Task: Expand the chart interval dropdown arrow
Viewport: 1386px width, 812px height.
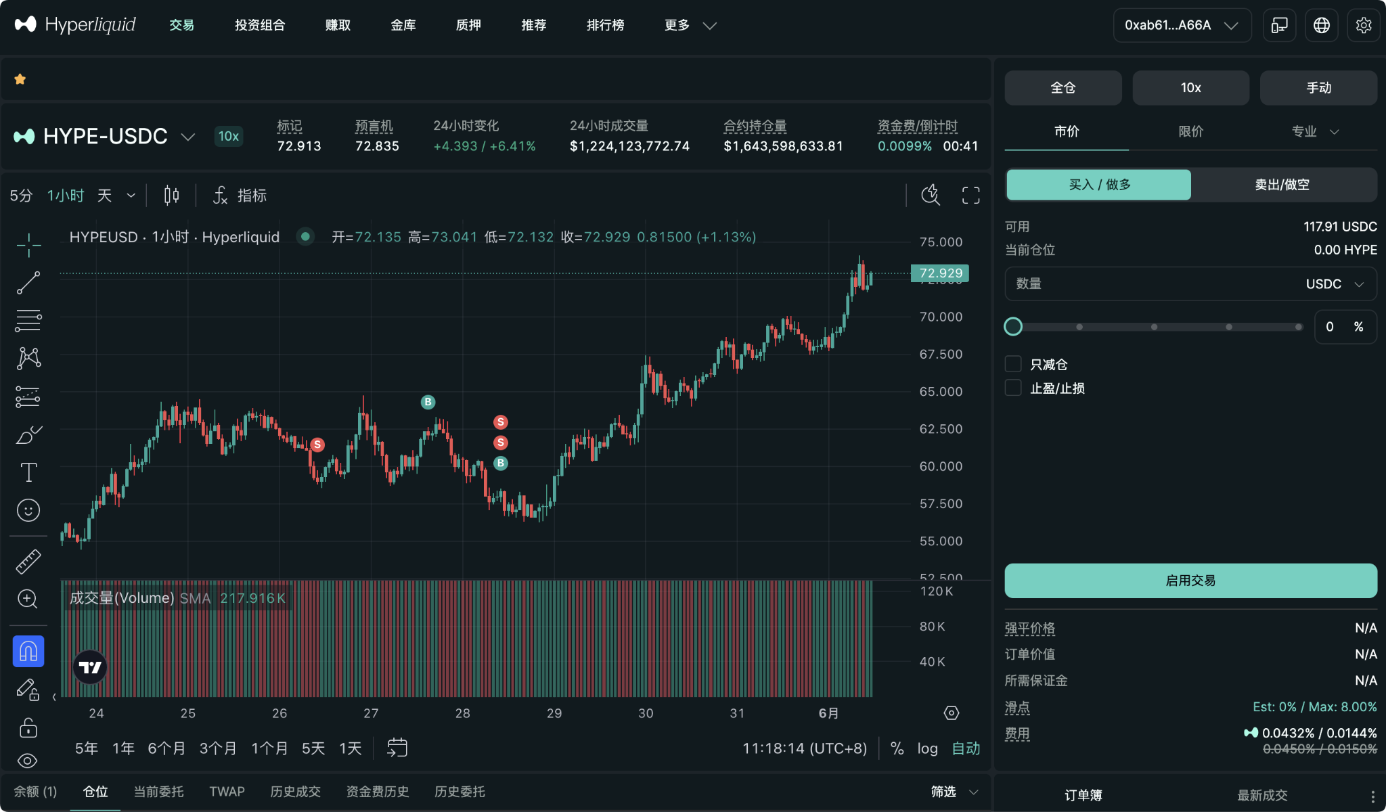Action: (x=131, y=196)
